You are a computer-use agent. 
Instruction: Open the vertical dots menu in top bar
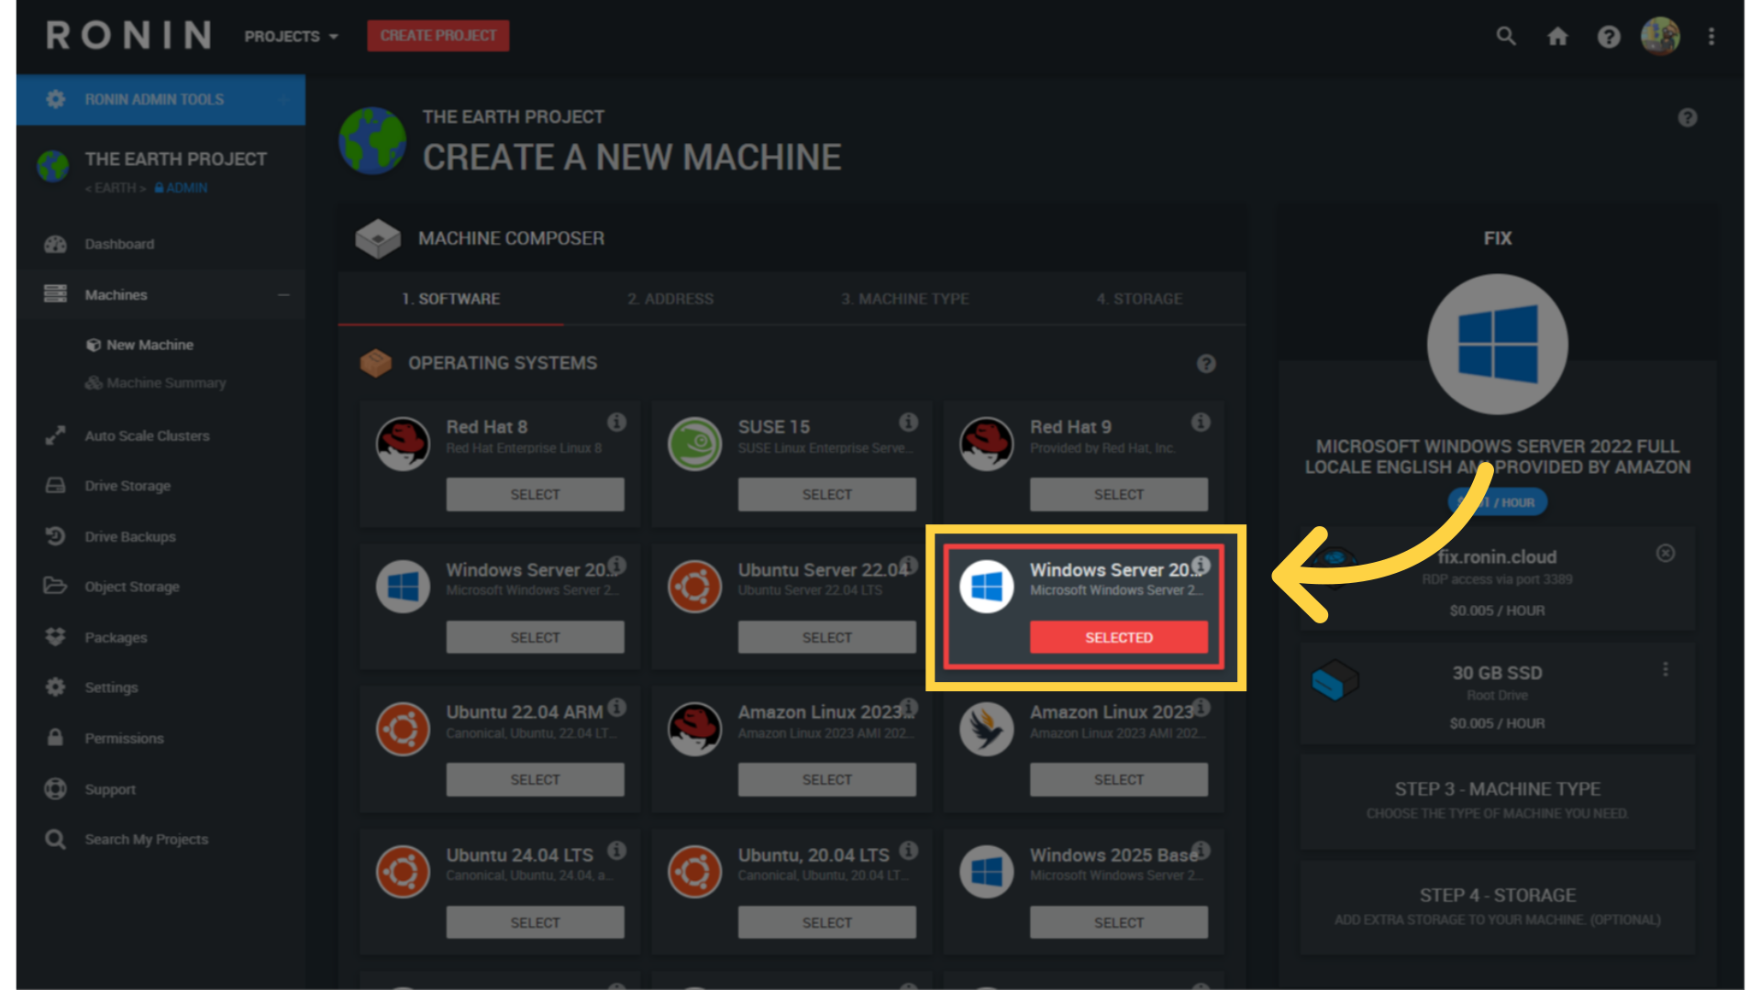1711,36
